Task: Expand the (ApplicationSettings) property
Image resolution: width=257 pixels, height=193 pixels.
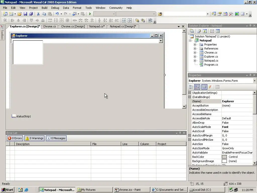Action: tap(190, 93)
